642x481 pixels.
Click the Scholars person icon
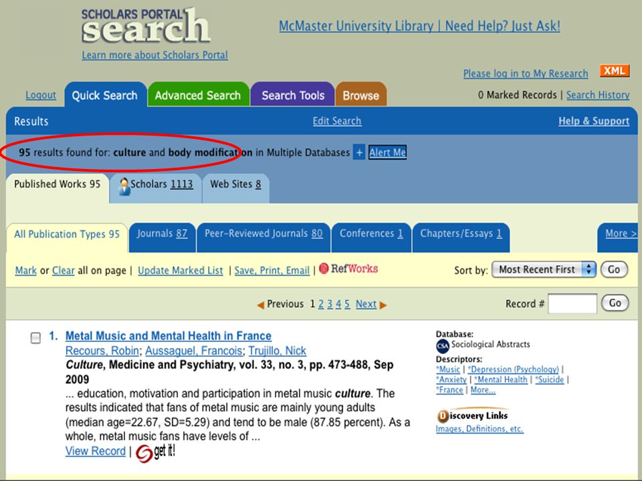pos(124,186)
